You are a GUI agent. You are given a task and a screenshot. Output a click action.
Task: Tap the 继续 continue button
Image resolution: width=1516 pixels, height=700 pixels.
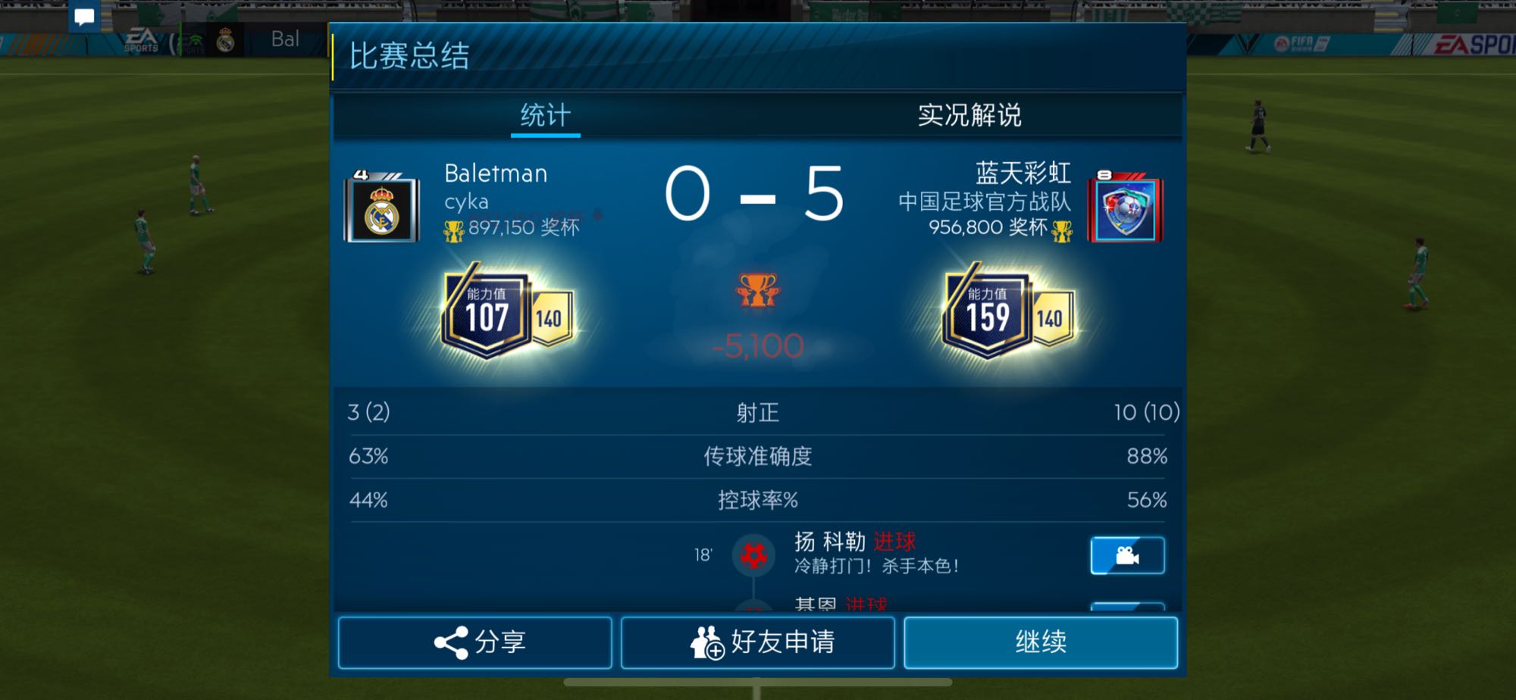pyautogui.click(x=1041, y=642)
